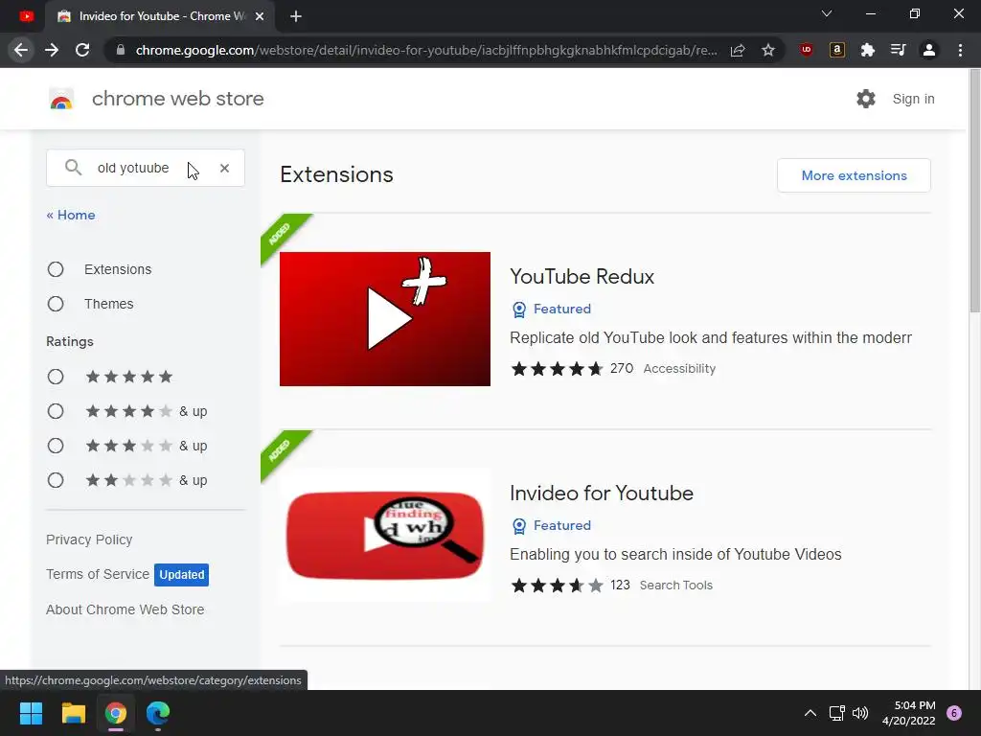Show hidden system tray icons chevron
Viewport: 981px width, 736px height.
(810, 713)
